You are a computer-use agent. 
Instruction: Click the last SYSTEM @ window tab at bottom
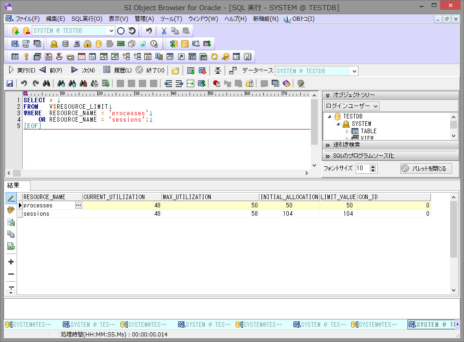pos(431,324)
